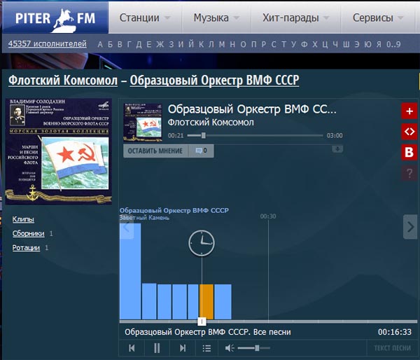Select letter К in artist alphabet
This screenshot has width=420, height=360.
pyautogui.click(x=201, y=44)
